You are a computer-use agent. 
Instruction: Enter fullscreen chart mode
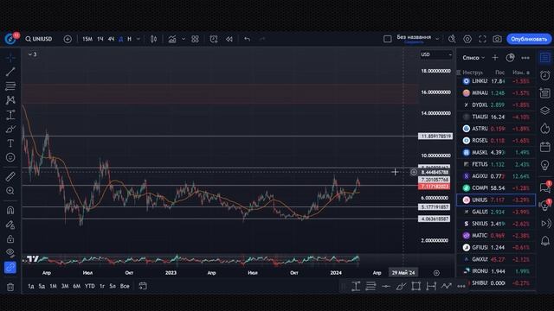point(482,39)
